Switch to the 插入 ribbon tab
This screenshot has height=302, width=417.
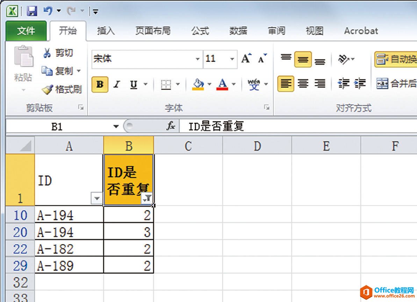pos(106,31)
